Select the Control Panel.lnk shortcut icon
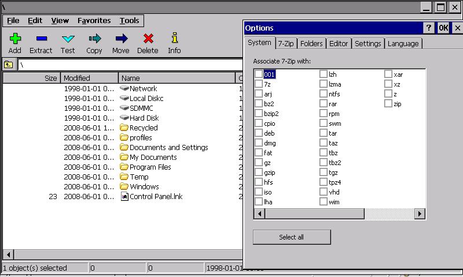Image resolution: width=463 pixels, height=277 pixels. coord(124,196)
